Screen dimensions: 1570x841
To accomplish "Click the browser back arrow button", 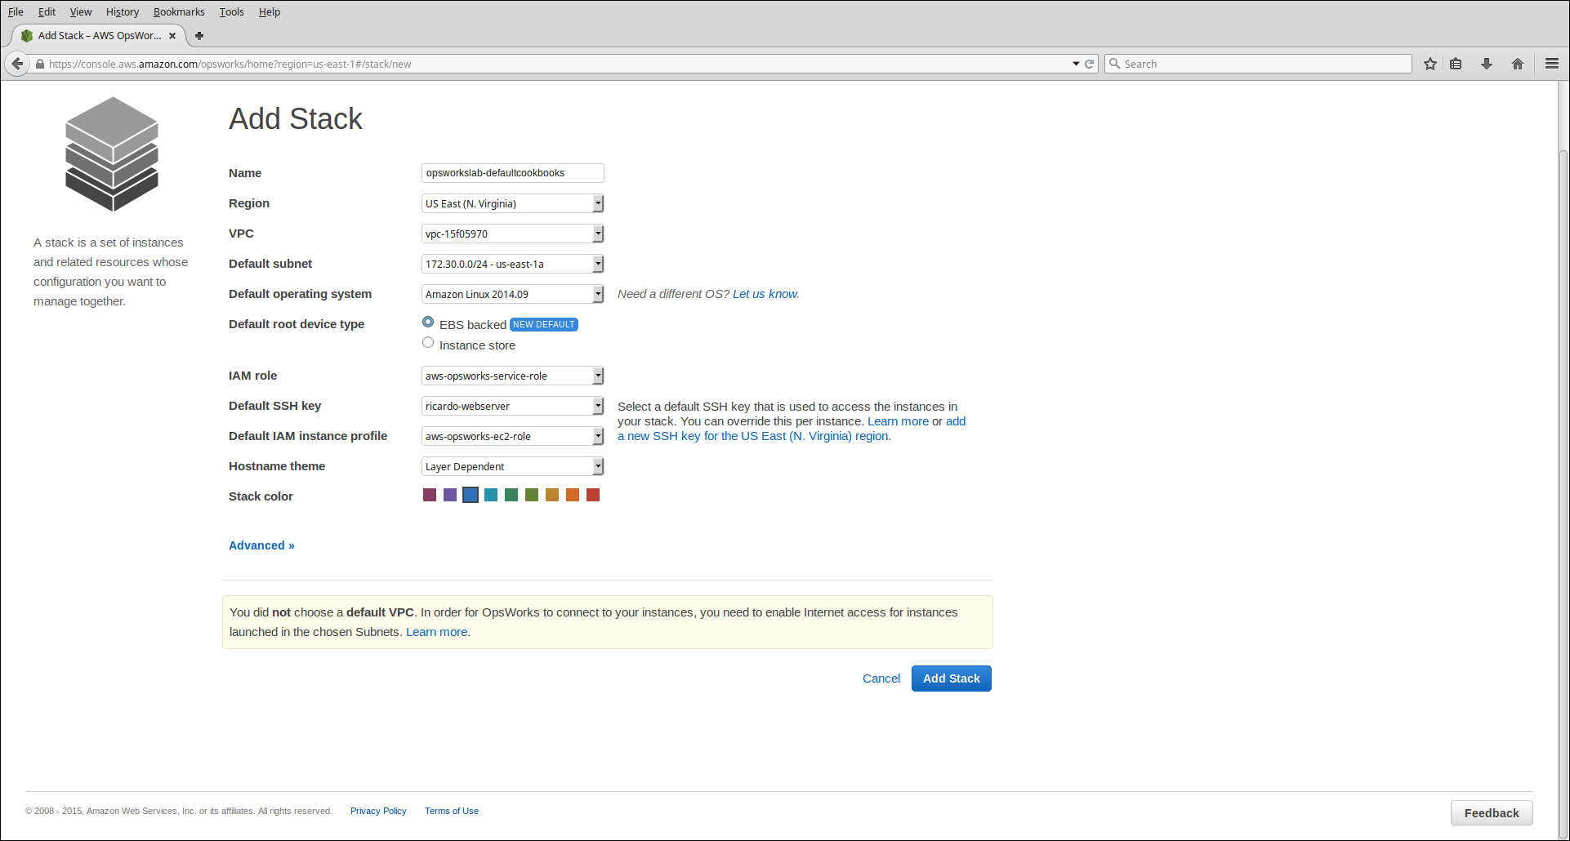I will coord(17,64).
